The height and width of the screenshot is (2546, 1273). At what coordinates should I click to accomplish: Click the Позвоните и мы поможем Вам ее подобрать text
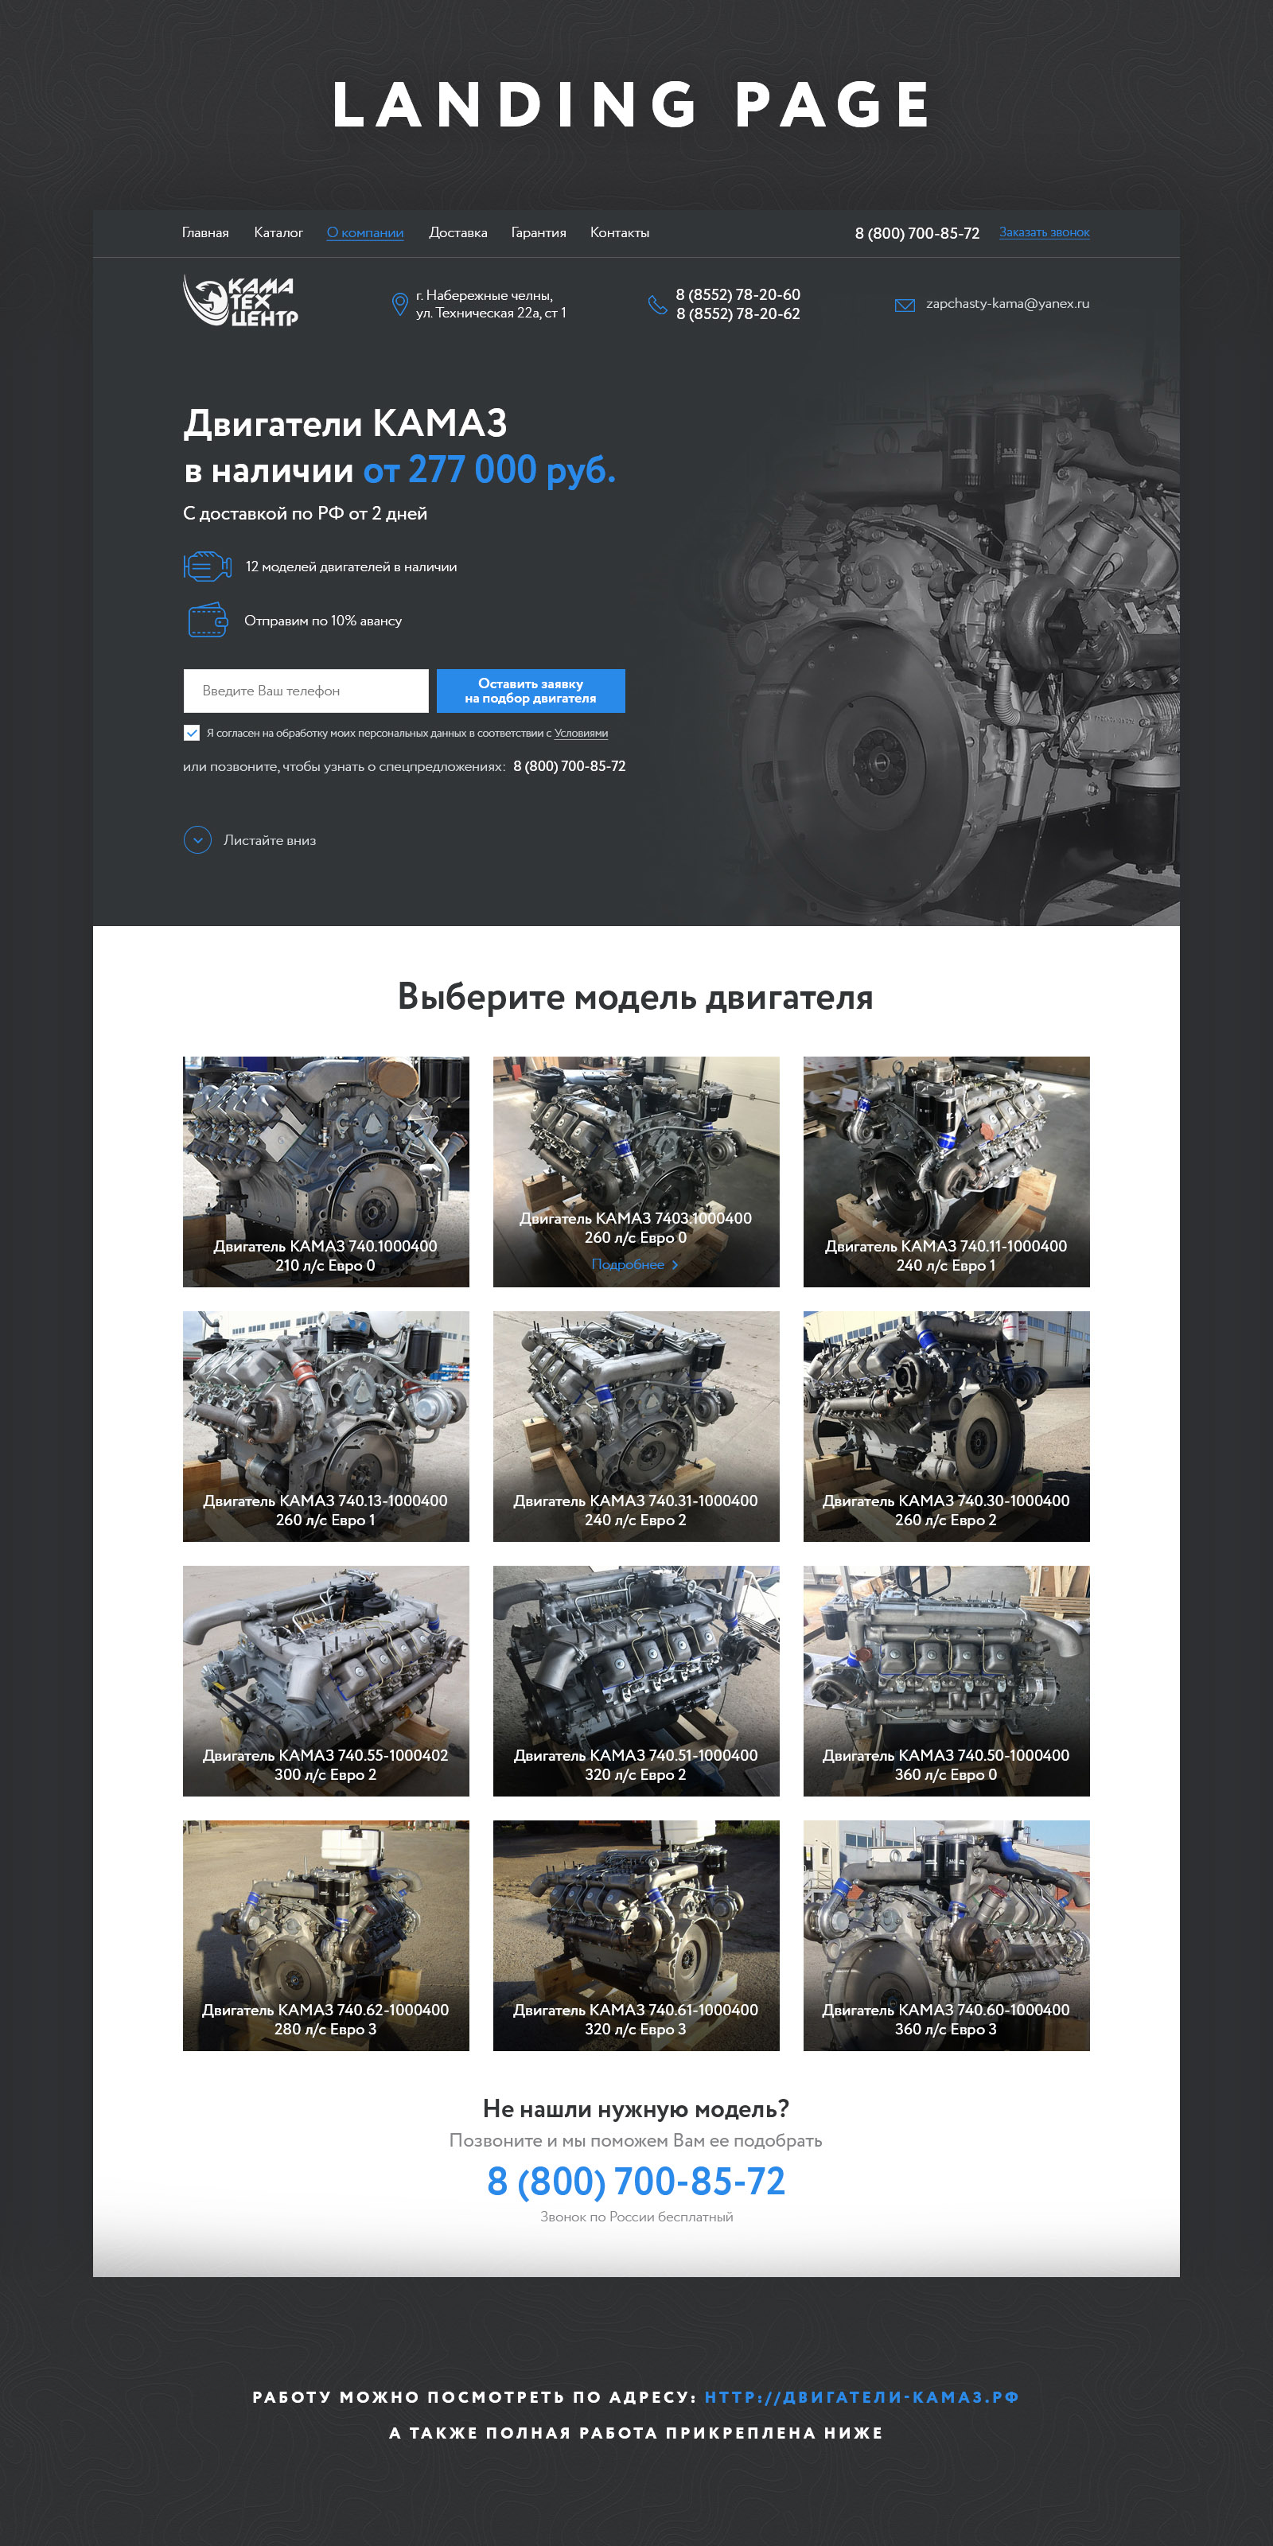636,2141
